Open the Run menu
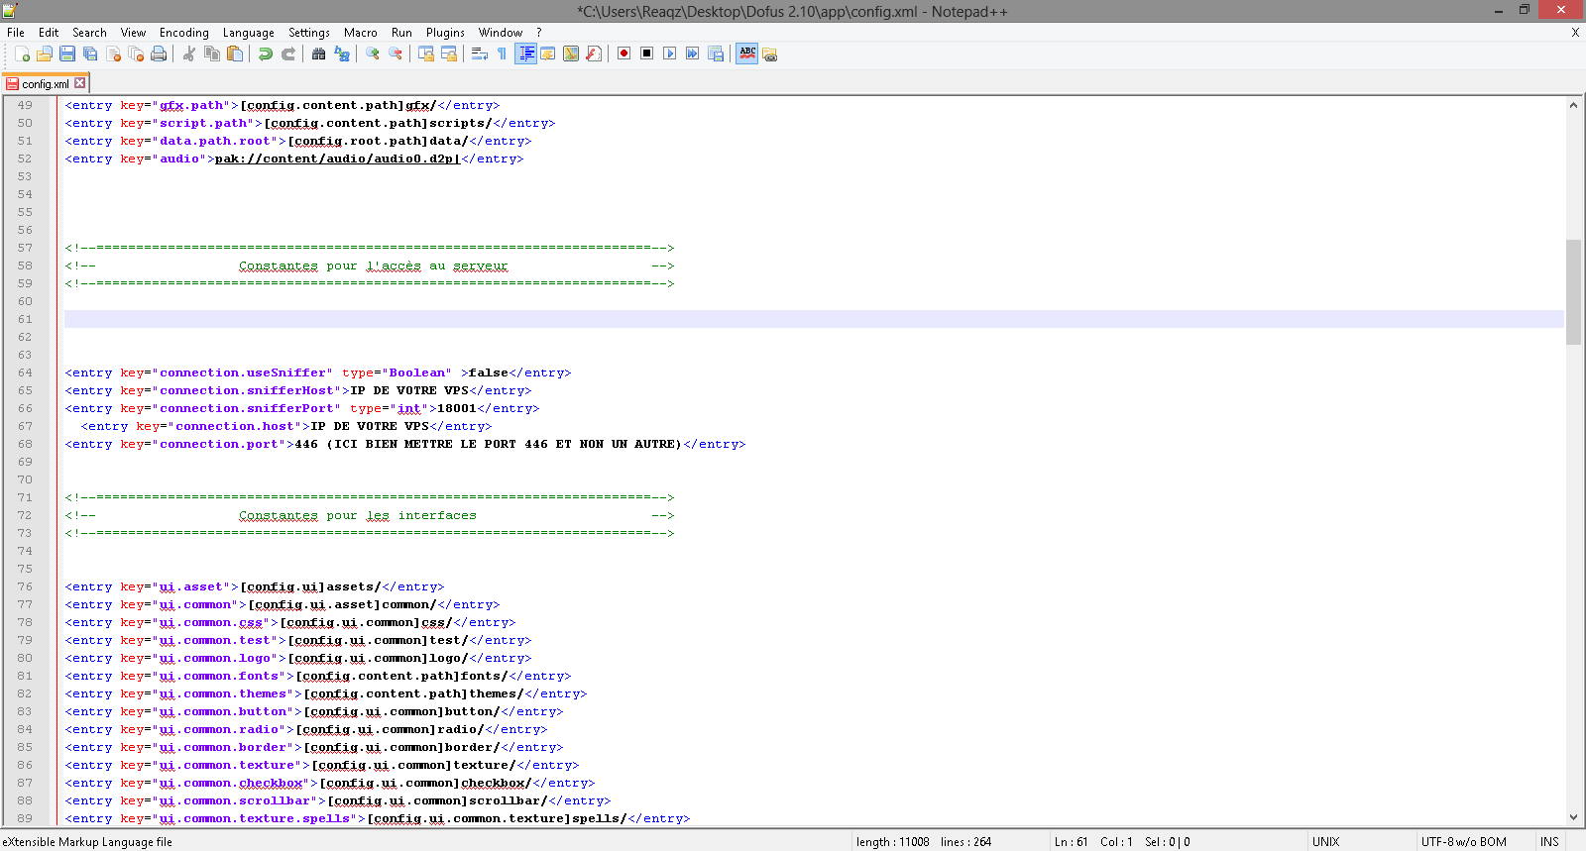1586x851 pixels. pos(401,33)
